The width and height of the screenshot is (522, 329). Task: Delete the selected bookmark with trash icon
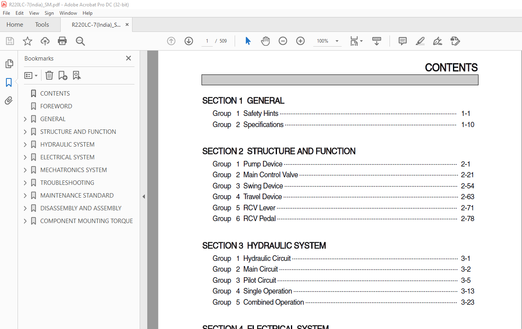(49, 75)
